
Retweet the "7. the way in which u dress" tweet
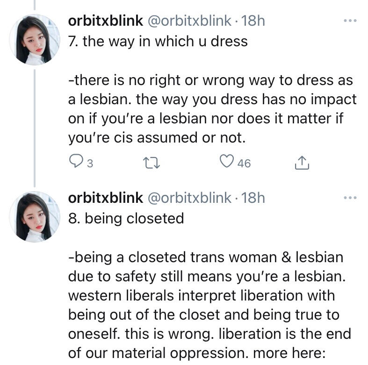[x=151, y=162]
